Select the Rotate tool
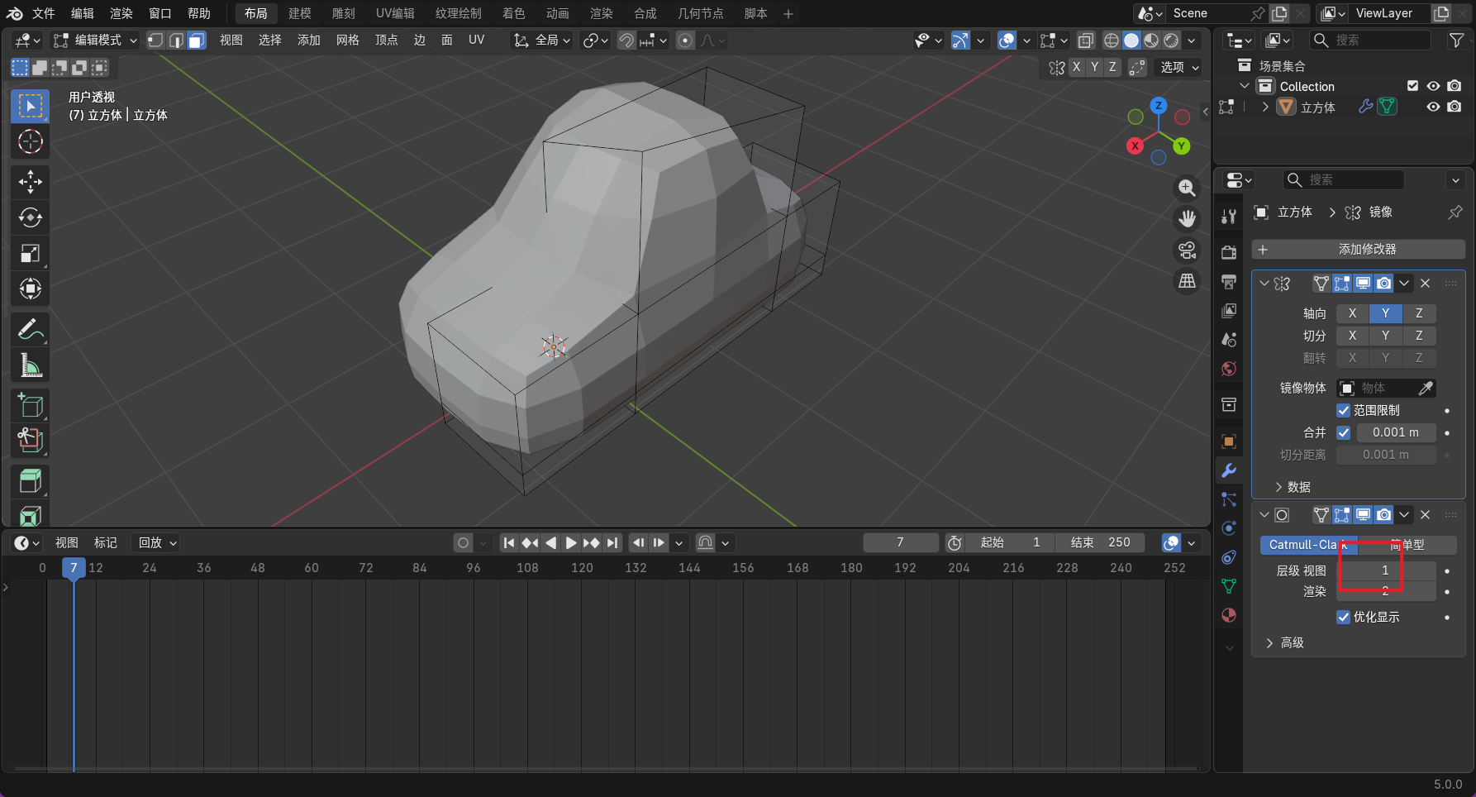The width and height of the screenshot is (1476, 797). click(x=31, y=217)
